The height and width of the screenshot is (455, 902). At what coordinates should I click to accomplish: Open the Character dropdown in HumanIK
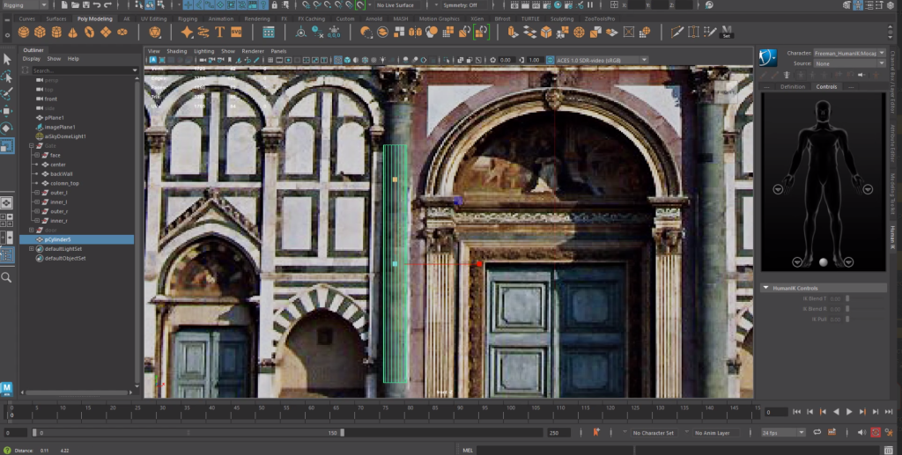coord(849,53)
